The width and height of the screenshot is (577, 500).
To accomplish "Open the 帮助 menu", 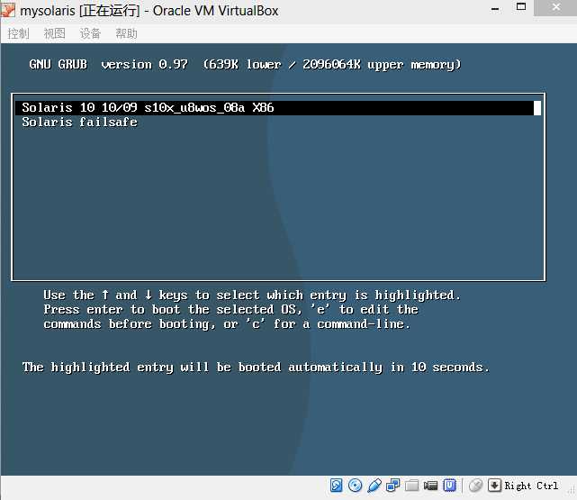I will click(126, 34).
